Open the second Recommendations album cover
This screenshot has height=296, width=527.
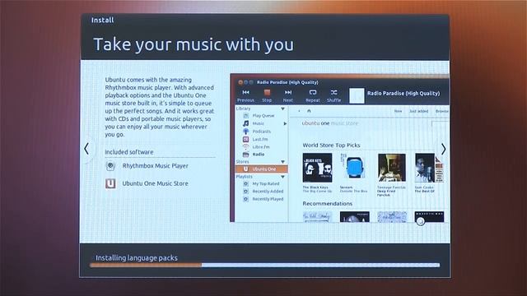click(355, 217)
